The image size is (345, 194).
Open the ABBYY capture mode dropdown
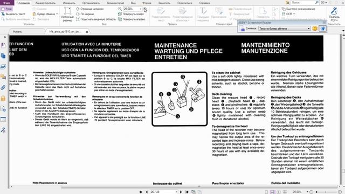pyautogui.click(x=284, y=29)
